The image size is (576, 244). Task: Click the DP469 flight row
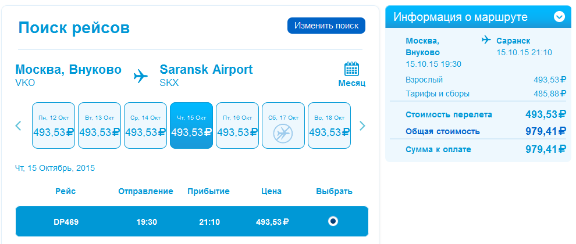point(192,221)
